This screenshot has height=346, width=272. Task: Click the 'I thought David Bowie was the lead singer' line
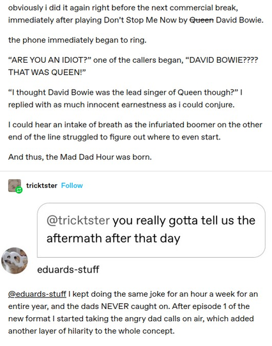click(x=125, y=92)
